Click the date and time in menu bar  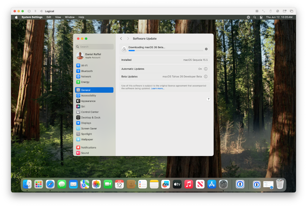[x=279, y=17]
